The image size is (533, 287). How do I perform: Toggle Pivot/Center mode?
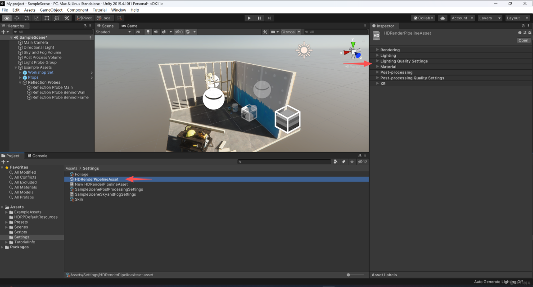84,18
